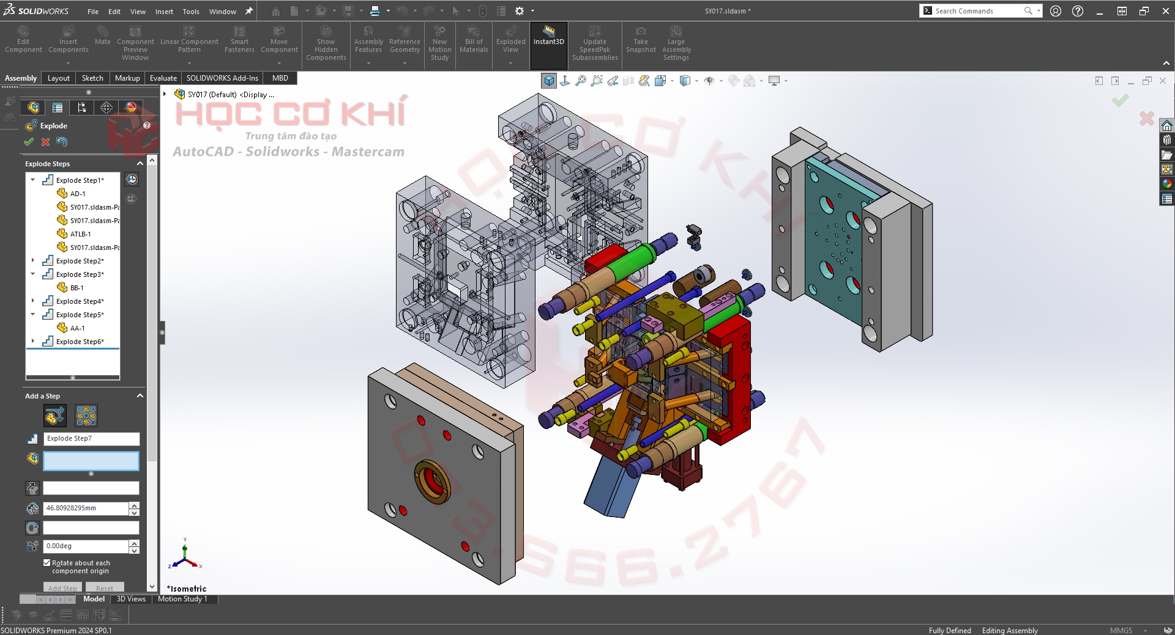This screenshot has height=635, width=1175.
Task: Open the File menu
Action: pos(93,12)
